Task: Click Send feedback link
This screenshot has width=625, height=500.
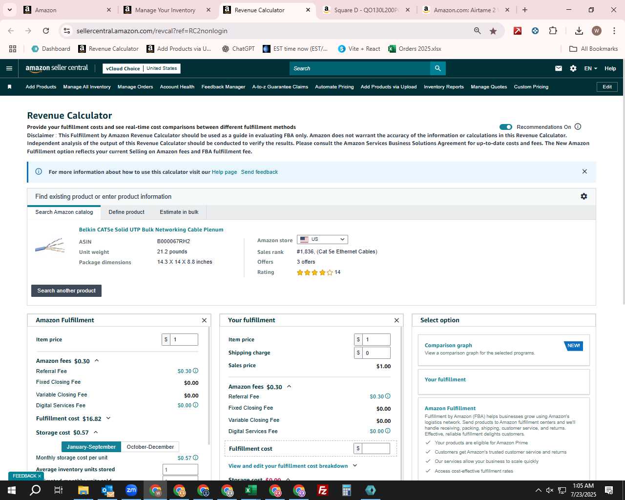Action: click(259, 172)
